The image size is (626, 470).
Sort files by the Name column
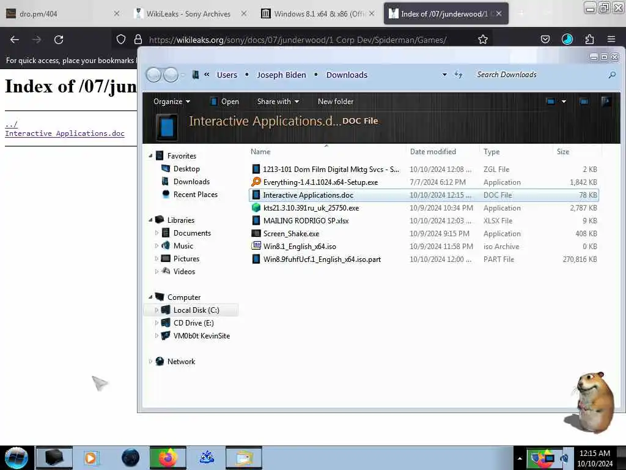pos(260,152)
